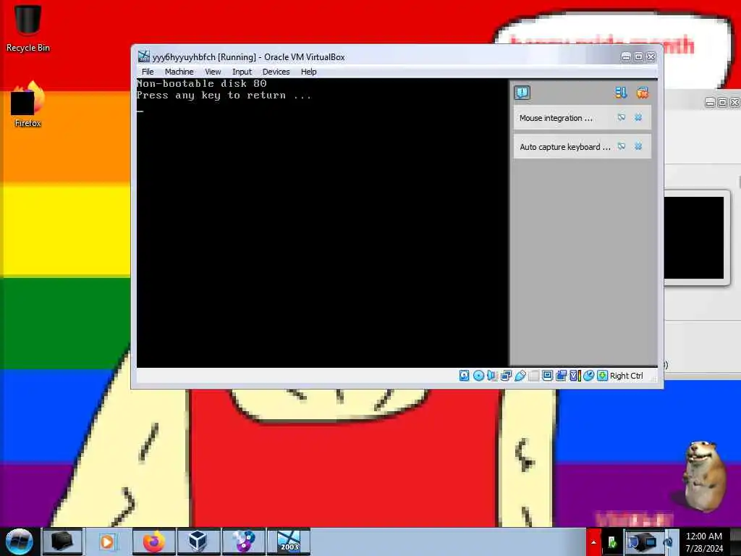Click the recording status bar indicator
This screenshot has width=741, height=556.
pos(561,376)
